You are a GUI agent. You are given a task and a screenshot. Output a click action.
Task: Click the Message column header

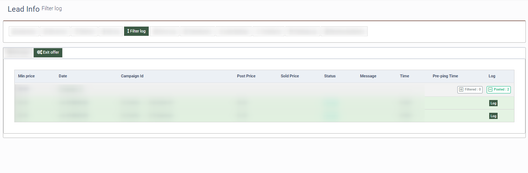click(368, 76)
